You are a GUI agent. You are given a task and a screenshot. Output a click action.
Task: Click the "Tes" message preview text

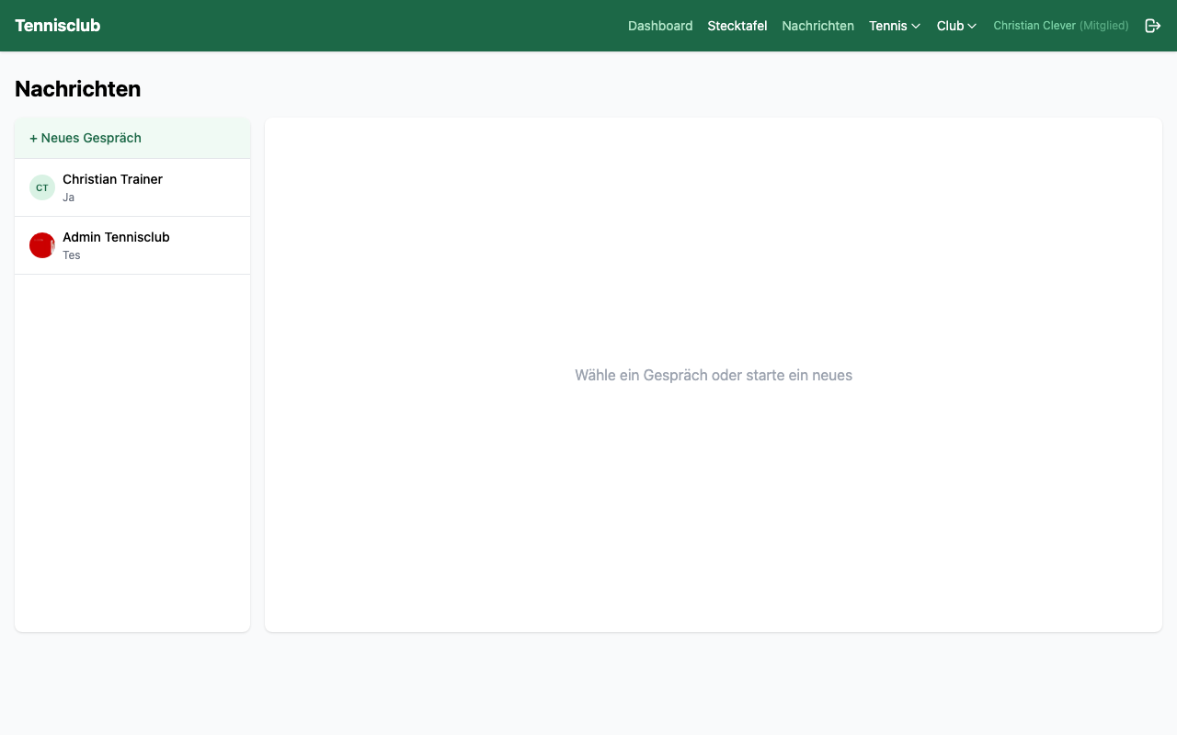[x=72, y=255]
